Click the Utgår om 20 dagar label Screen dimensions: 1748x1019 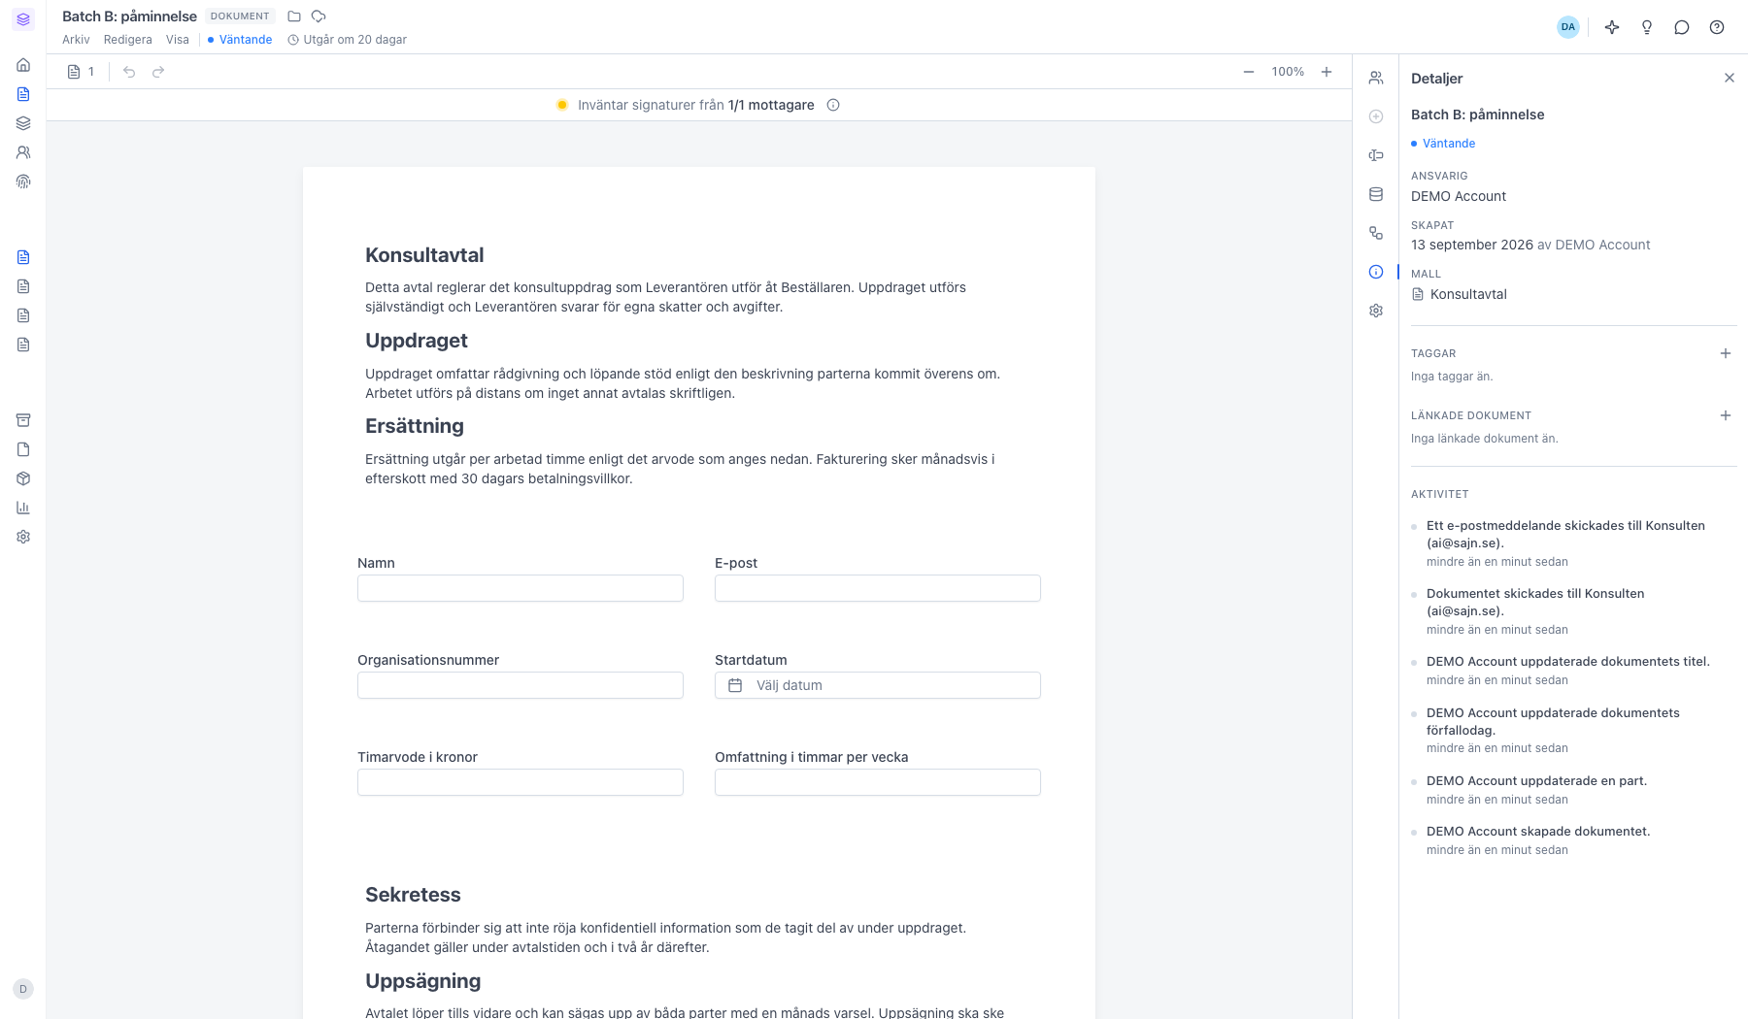tap(348, 40)
